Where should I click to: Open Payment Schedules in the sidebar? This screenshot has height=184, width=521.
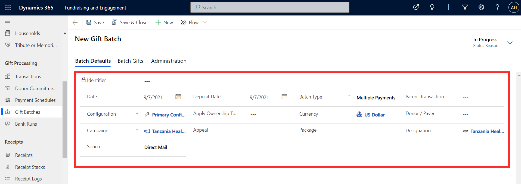(x=35, y=100)
